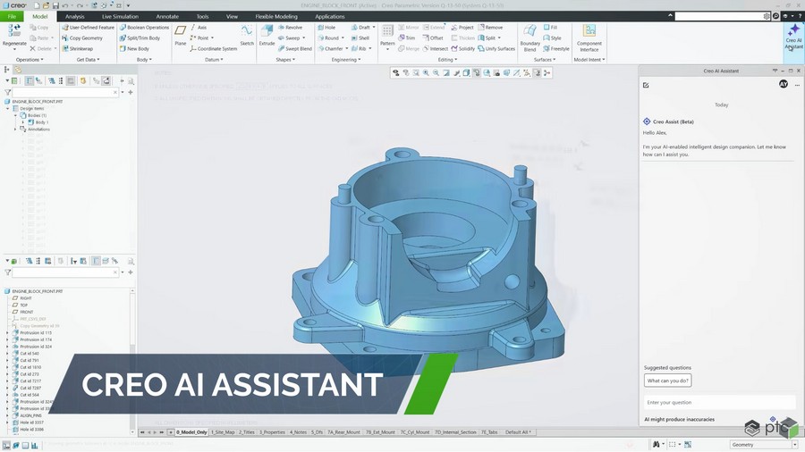Image resolution: width=805 pixels, height=452 pixels.
Task: Open the Surfaces group dropdown
Action: coord(545,60)
